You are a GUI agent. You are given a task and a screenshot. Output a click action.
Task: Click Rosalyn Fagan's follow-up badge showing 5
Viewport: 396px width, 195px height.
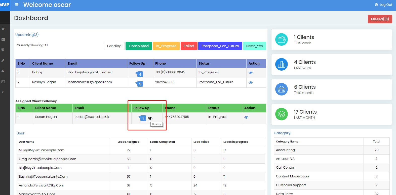point(140,84)
